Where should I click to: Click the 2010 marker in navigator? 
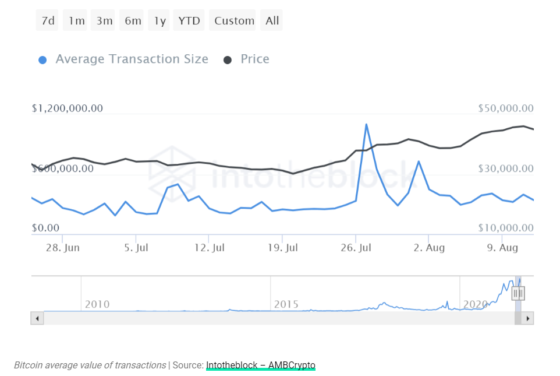coord(97,304)
